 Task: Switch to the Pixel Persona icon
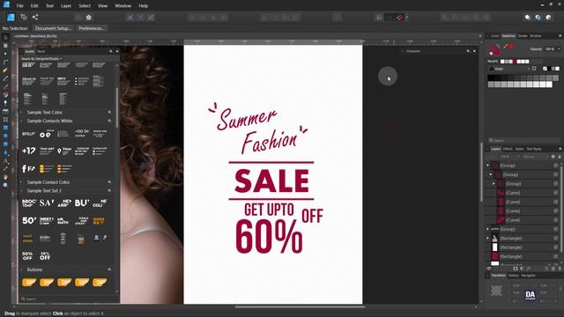[24, 17]
